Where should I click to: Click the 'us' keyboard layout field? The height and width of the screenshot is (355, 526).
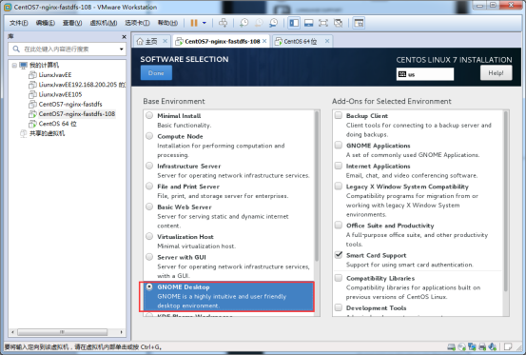(425, 74)
